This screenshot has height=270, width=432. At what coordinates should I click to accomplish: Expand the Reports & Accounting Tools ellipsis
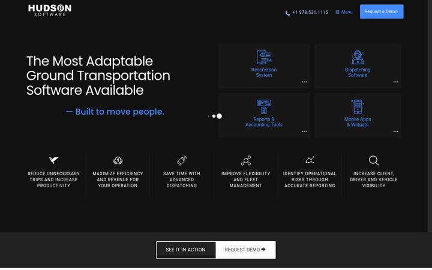point(304,131)
